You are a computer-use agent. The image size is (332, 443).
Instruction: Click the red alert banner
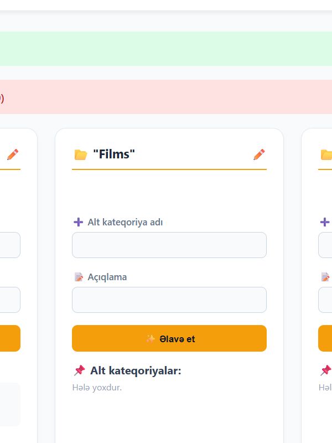coord(166,97)
